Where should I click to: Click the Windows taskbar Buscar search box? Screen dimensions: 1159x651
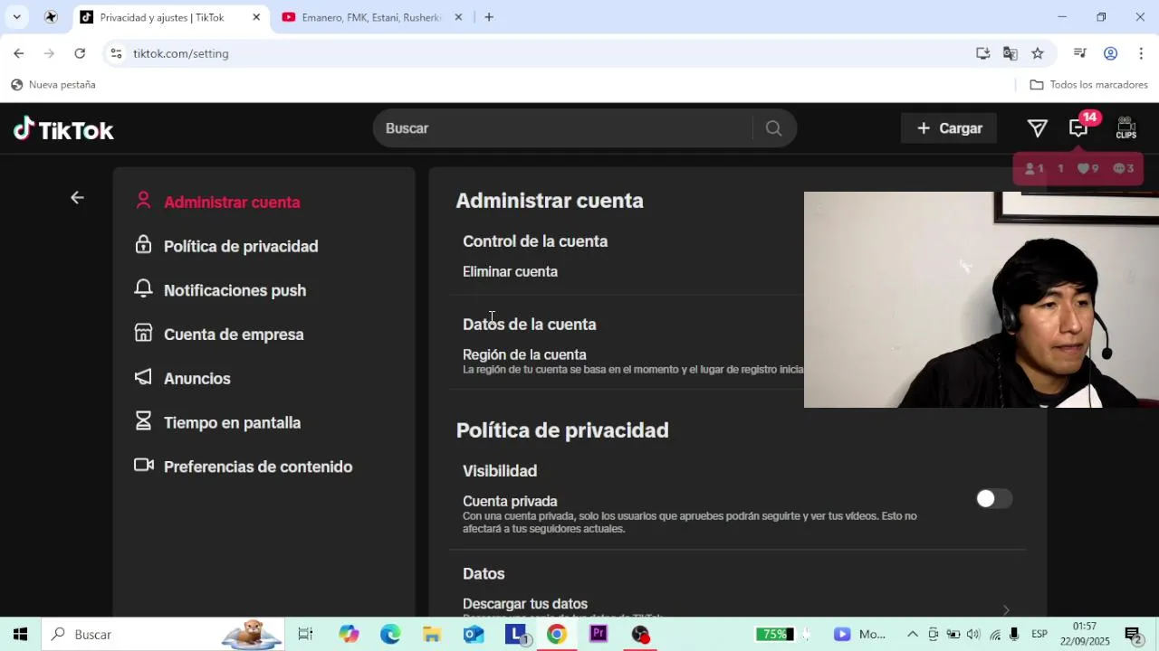pos(163,634)
